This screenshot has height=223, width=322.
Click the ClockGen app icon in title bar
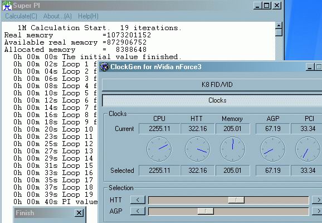pyautogui.click(x=105, y=67)
